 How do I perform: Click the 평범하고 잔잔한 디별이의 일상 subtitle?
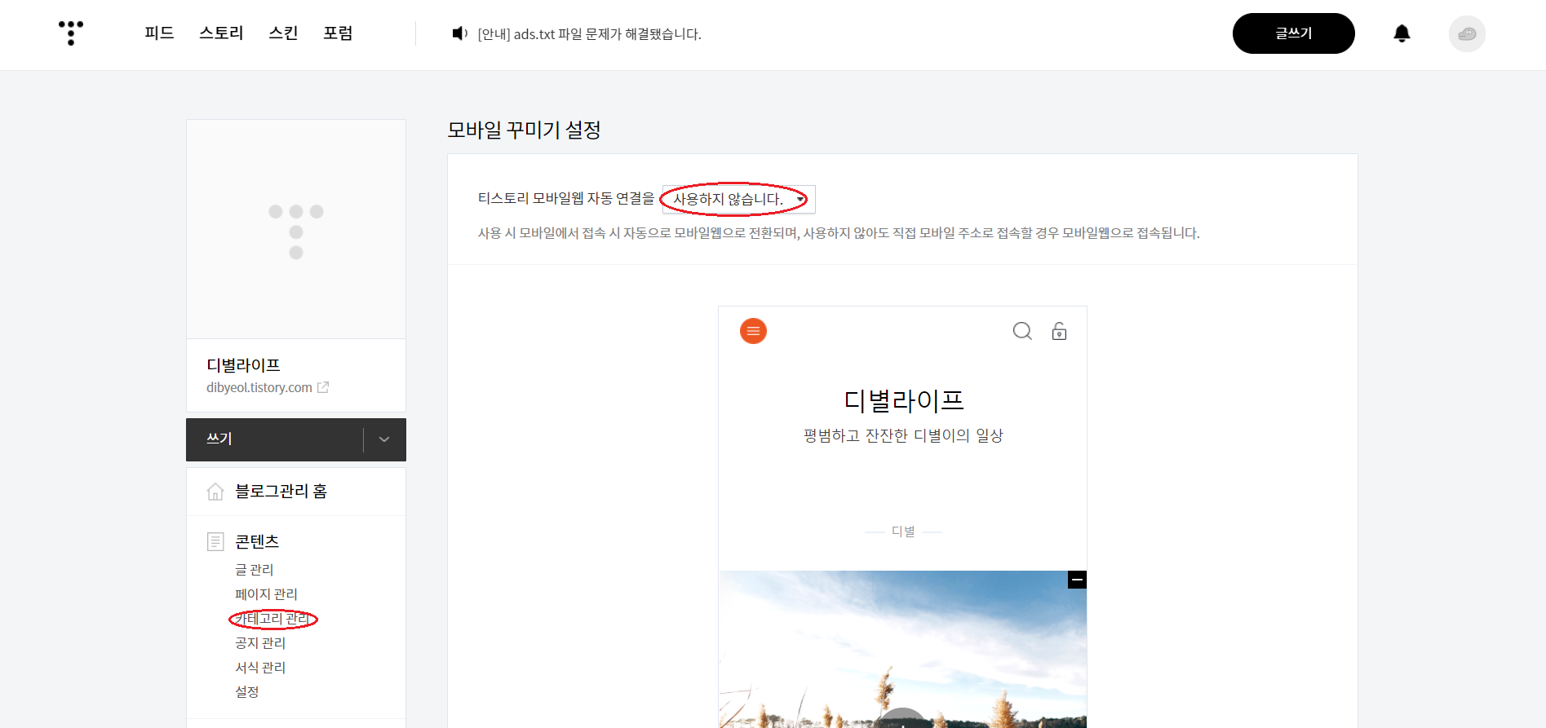pos(903,436)
